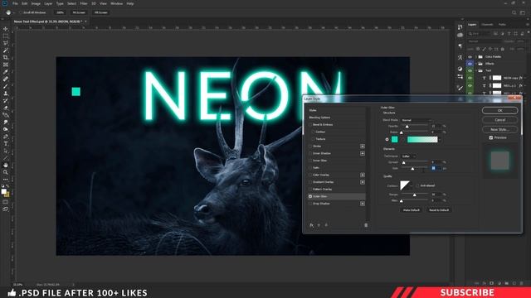Open the Technique dropdown
This screenshot has width=531, height=298.
pyautogui.click(x=408, y=156)
